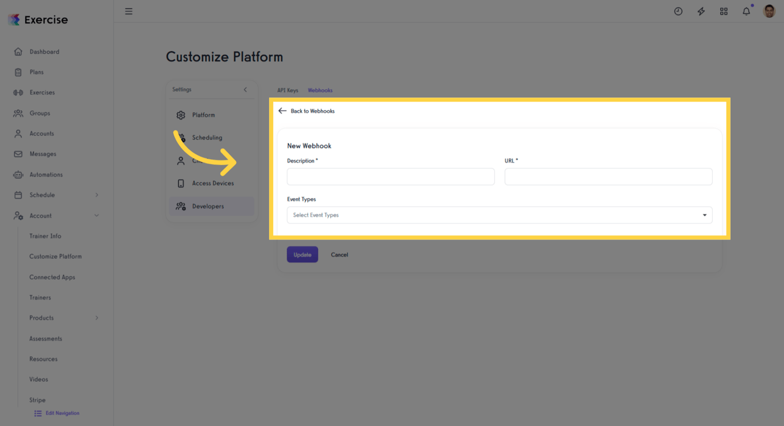Open the Webhooks tab
The image size is (784, 426).
pos(320,90)
